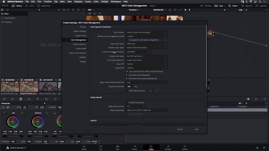Open the Input DRT dropdown

pyautogui.click(x=147, y=64)
